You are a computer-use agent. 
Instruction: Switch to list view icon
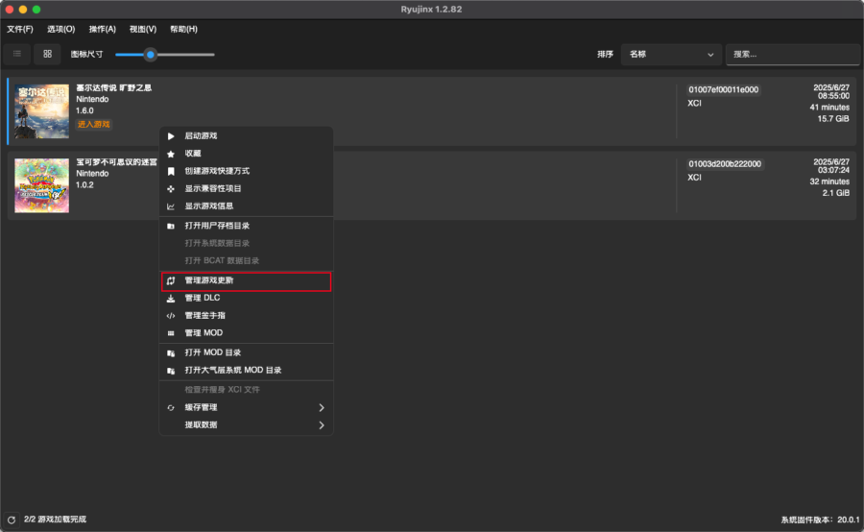[17, 54]
